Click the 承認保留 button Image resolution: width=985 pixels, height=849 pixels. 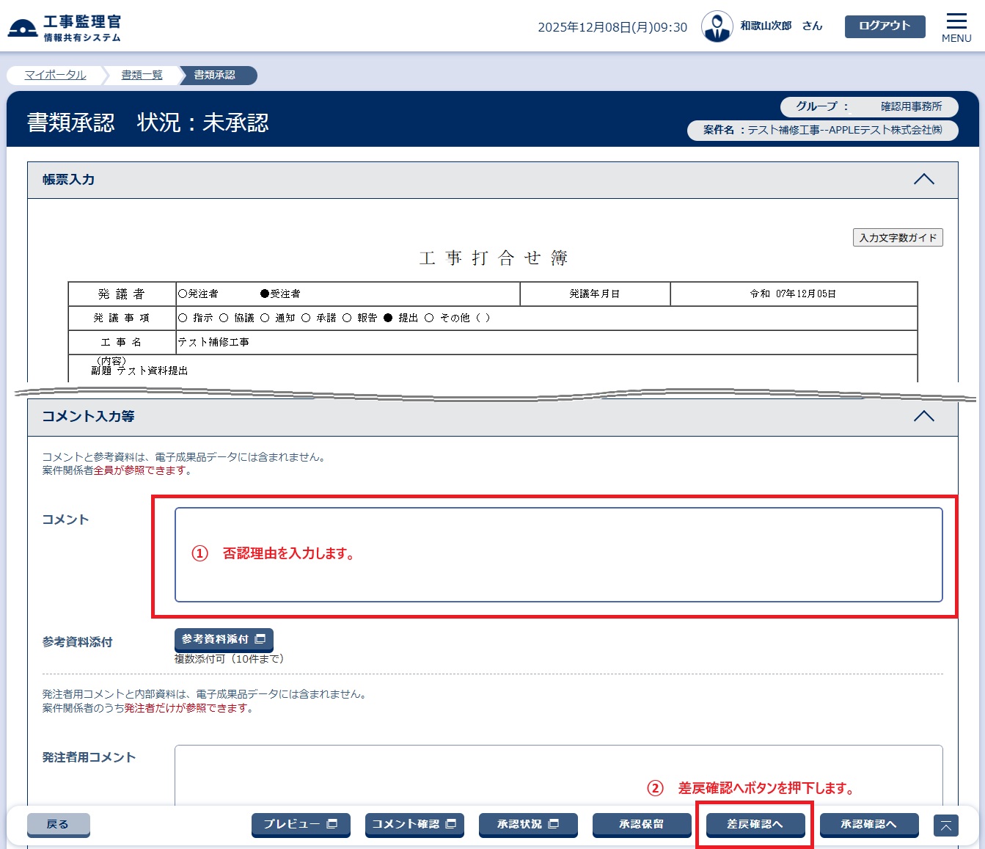click(x=642, y=825)
